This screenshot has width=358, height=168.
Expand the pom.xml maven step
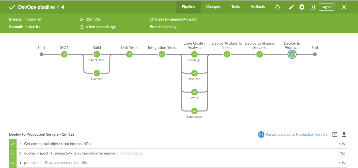(x=21, y=163)
